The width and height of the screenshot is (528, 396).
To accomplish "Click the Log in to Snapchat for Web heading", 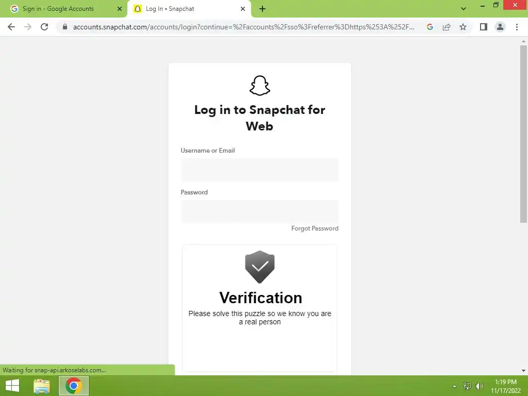I will tap(260, 118).
